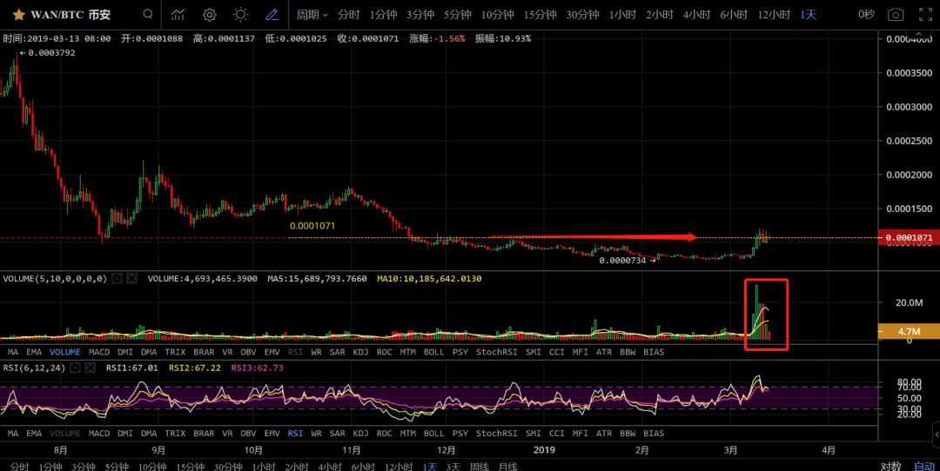This screenshot has width=940, height=471.
Task: Open the 0秒 refresh interval selector
Action: click(865, 15)
